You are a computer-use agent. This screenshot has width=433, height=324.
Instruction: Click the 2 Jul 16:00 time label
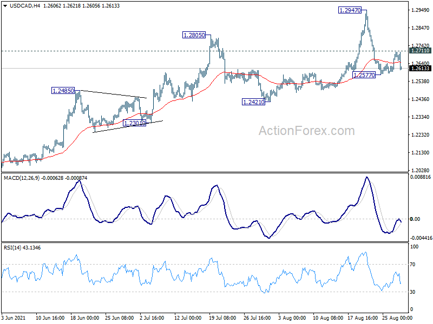[x=152, y=318]
